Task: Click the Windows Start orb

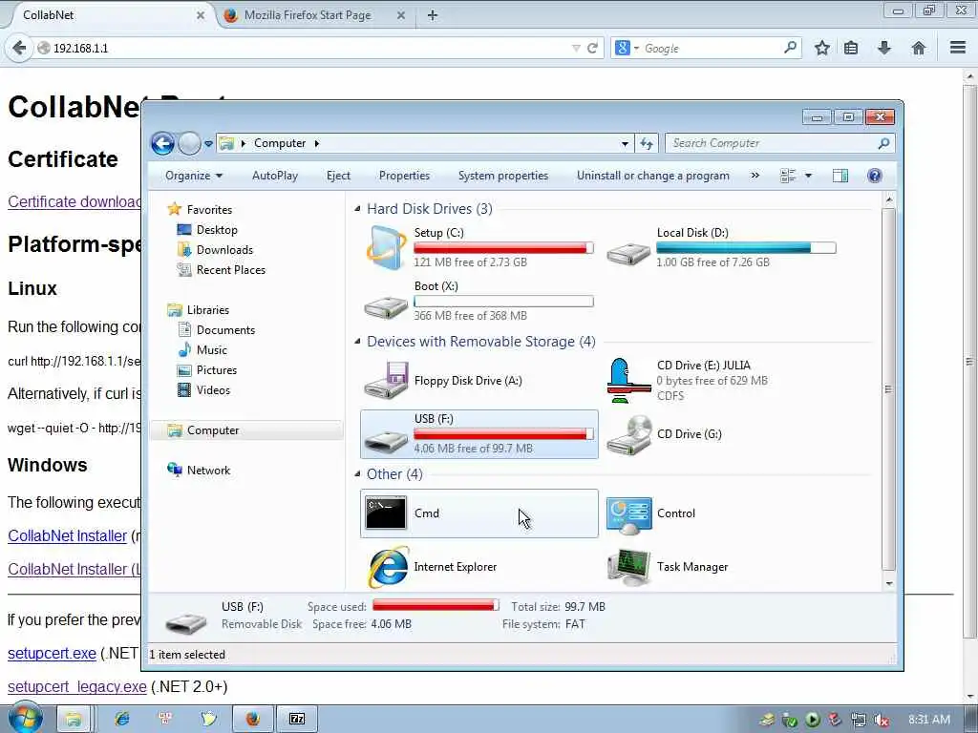Action: coord(26,718)
